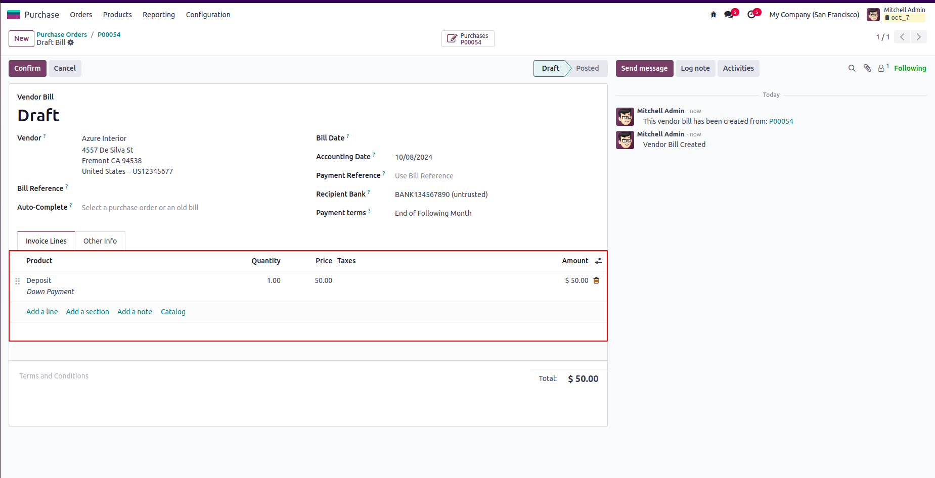This screenshot has height=478, width=935.
Task: Open the Auto-Complete selection field
Action: pos(140,208)
